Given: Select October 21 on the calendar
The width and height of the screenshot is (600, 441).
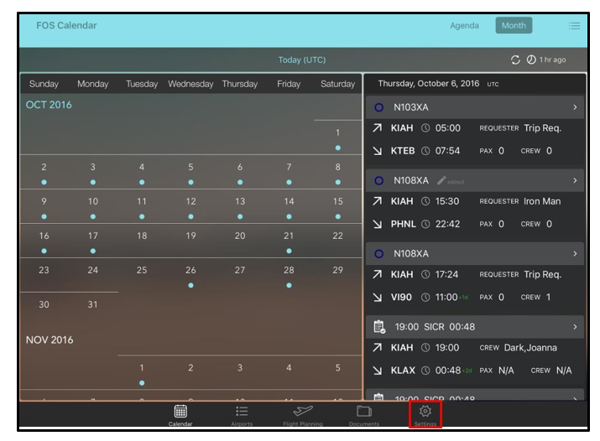Looking at the screenshot, I should (x=289, y=236).
